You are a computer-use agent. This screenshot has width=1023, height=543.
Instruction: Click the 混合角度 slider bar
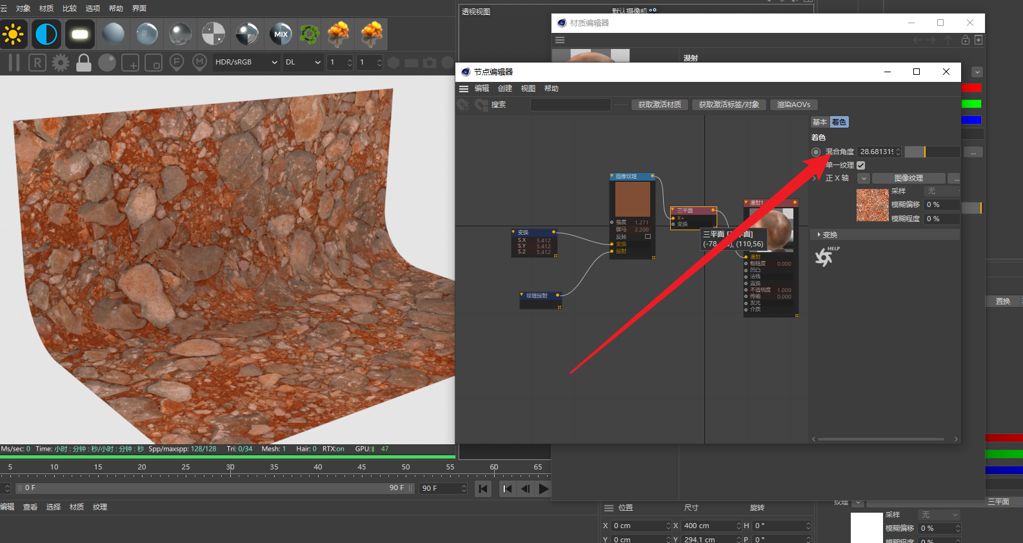click(931, 152)
